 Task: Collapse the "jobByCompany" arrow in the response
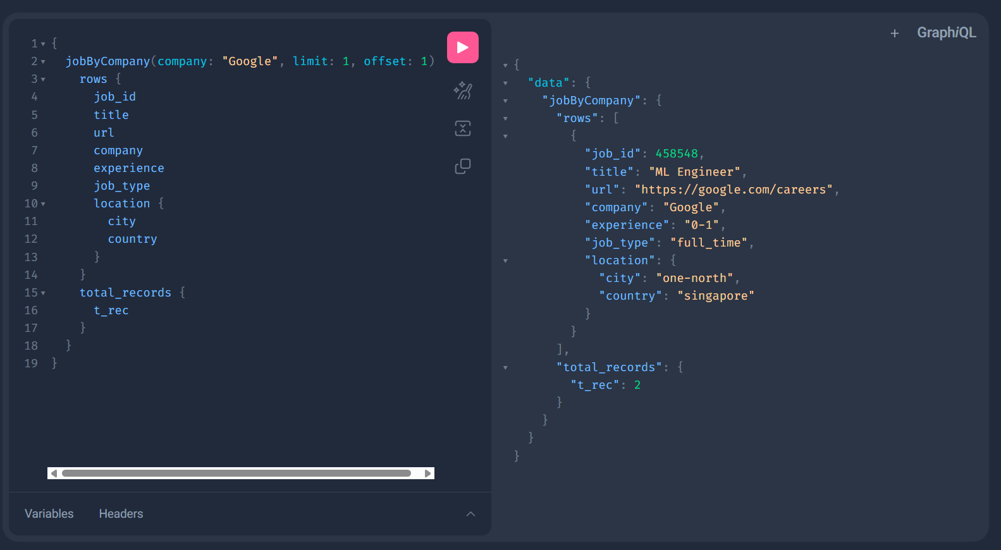[505, 101]
